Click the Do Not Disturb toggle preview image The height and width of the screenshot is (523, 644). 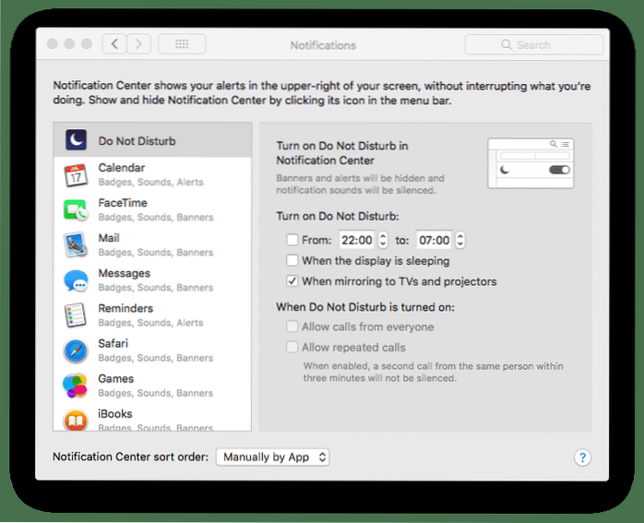pyautogui.click(x=531, y=163)
